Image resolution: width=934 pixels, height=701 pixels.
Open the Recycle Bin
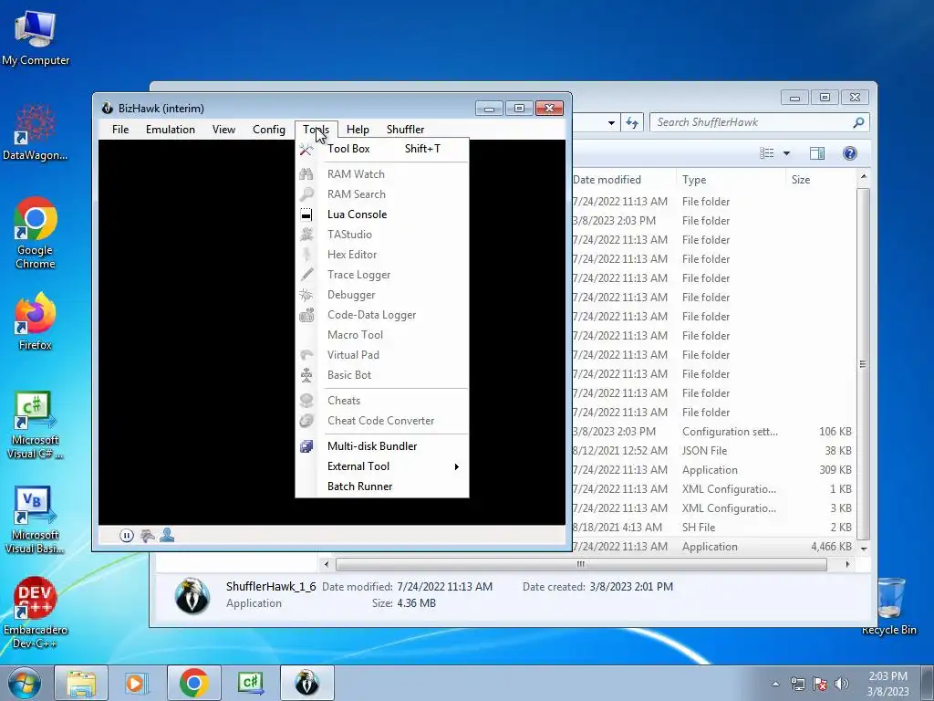(889, 606)
